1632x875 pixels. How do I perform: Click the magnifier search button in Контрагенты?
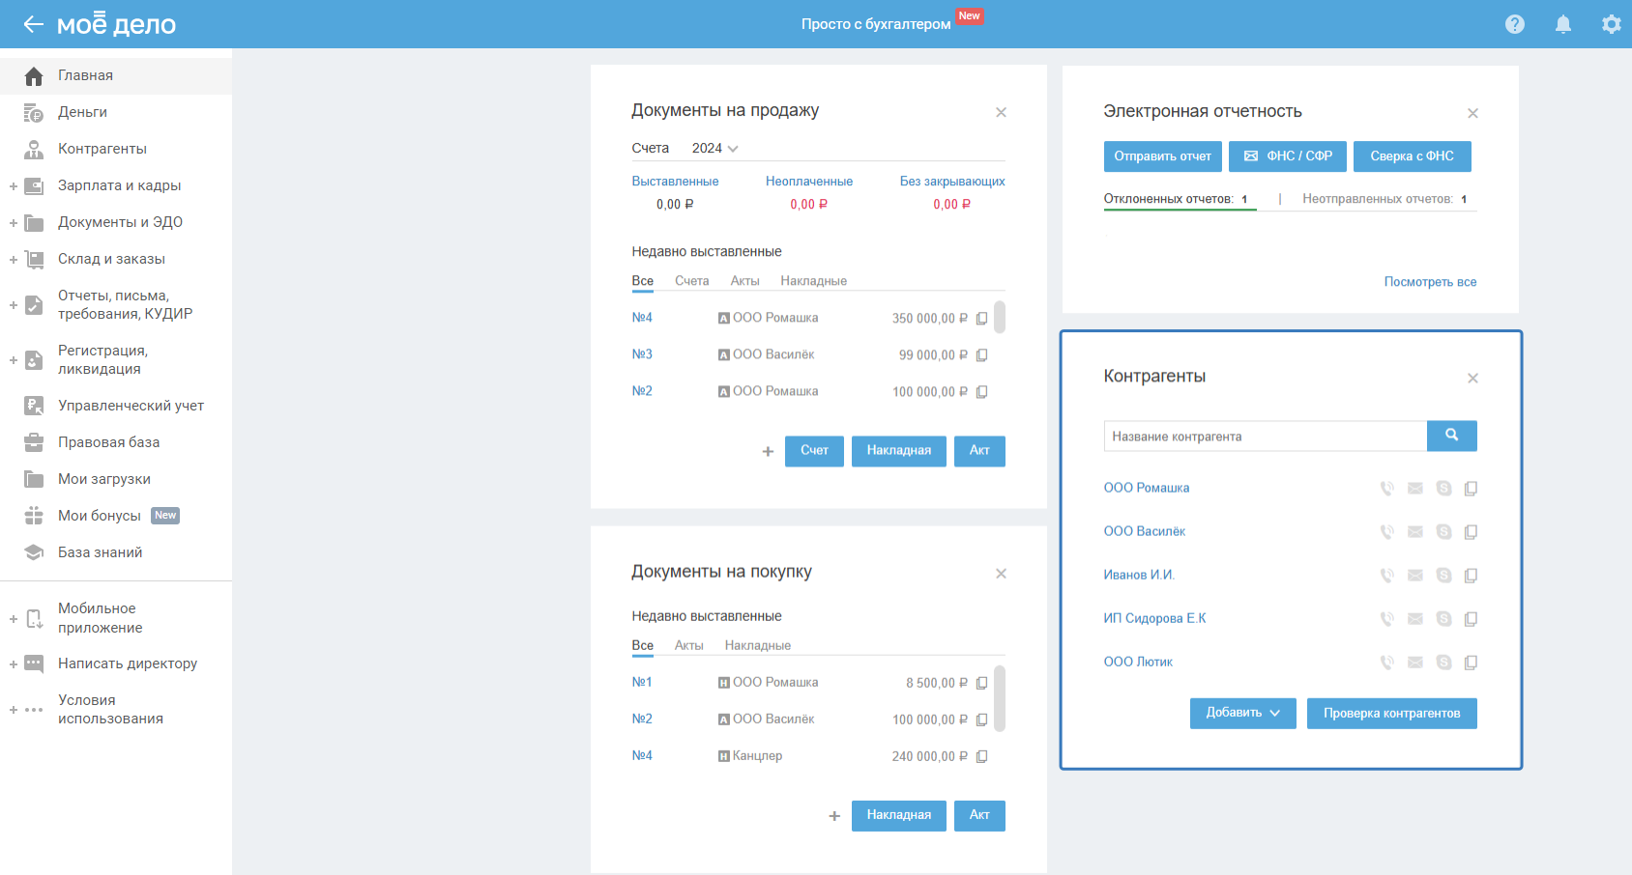pos(1451,436)
